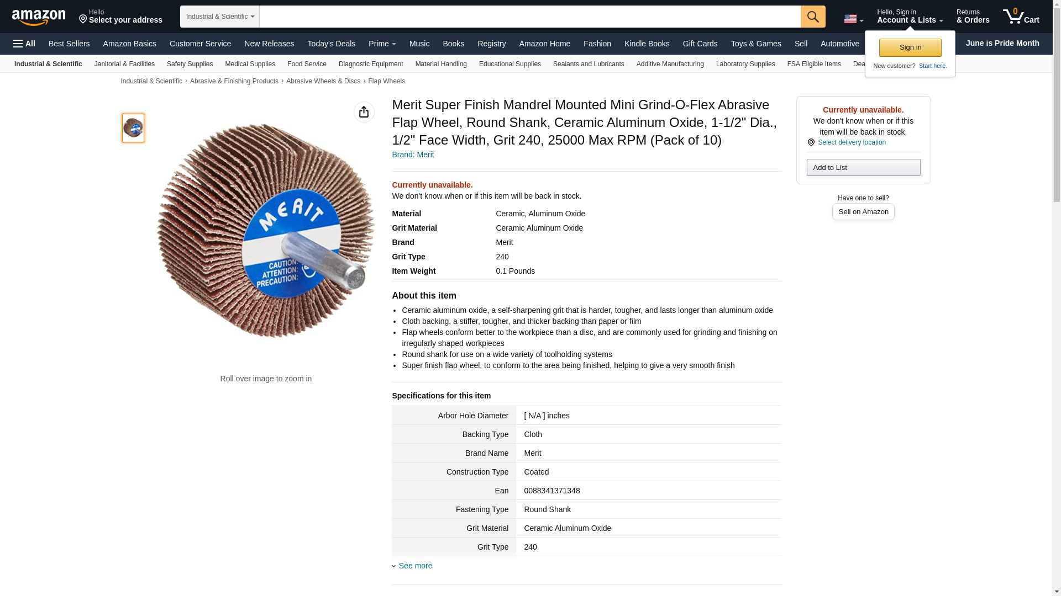
Task: Click the search magnifier button
Action: click(x=812, y=17)
